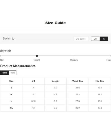Click the High stretch label
Image resolution: width=111 pixels, height=133 pixels.
coord(109,60)
